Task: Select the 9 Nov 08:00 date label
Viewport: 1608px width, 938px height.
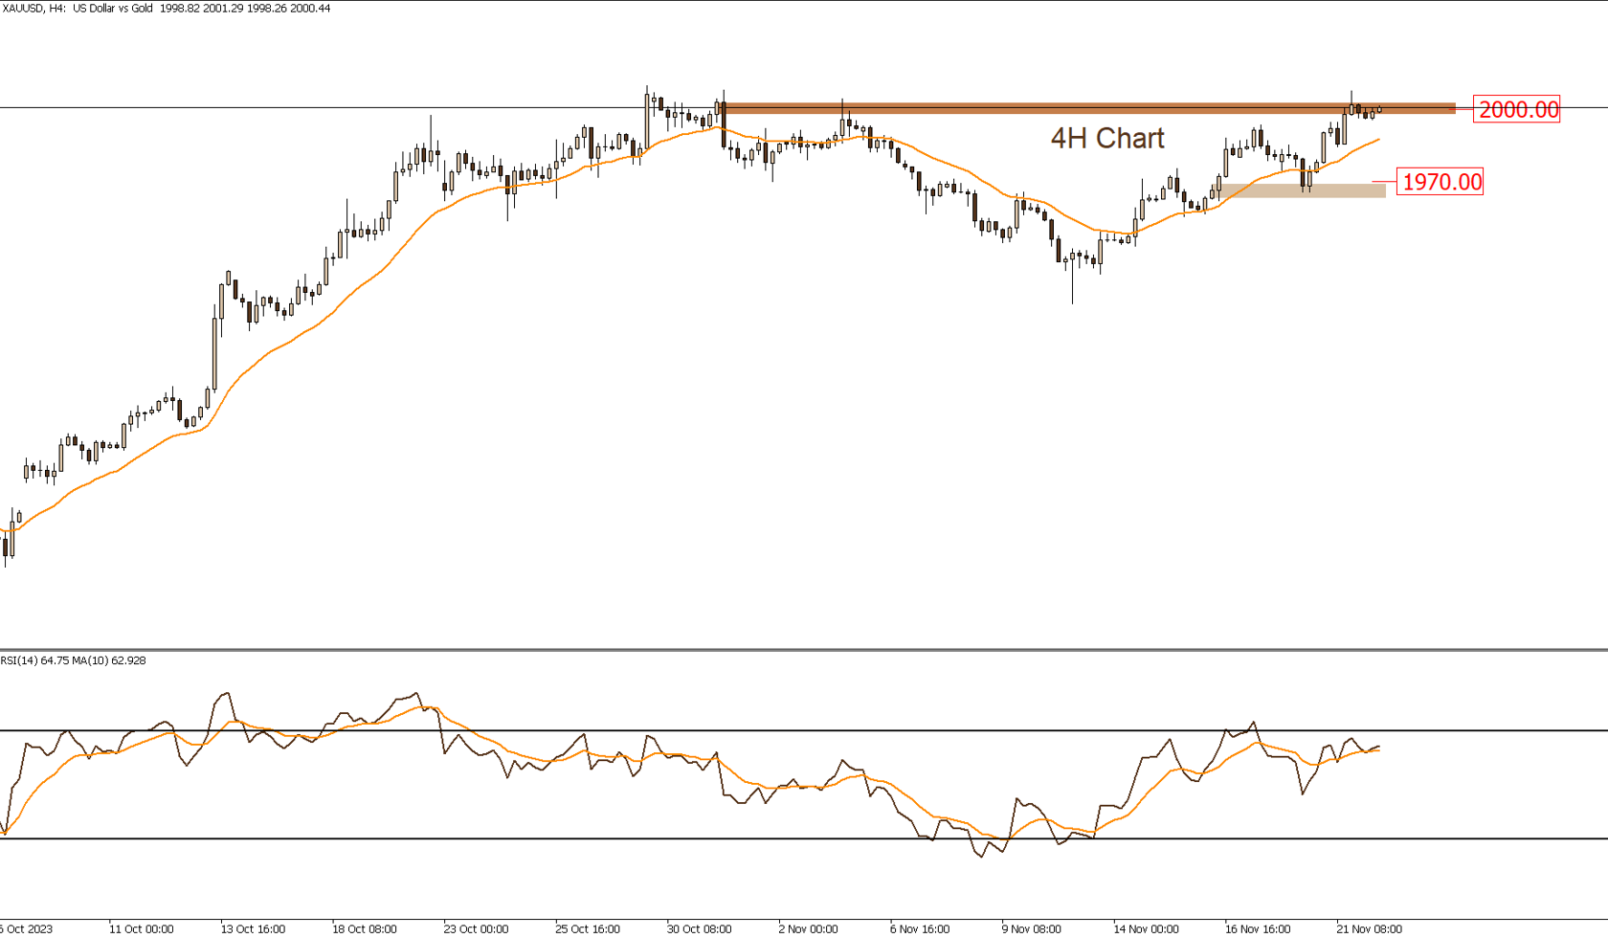Action: [x=1032, y=928]
